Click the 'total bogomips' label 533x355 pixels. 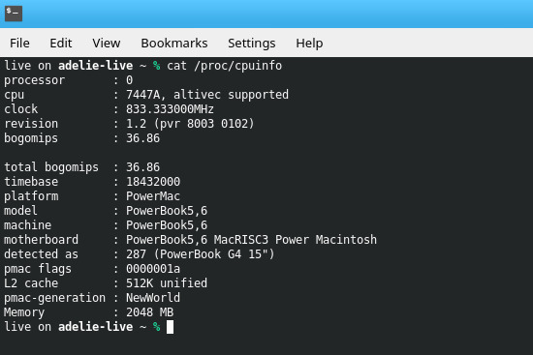point(51,167)
